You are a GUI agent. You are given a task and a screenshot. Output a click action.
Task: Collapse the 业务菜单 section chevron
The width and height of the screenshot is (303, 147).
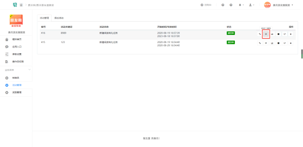pos(29,69)
